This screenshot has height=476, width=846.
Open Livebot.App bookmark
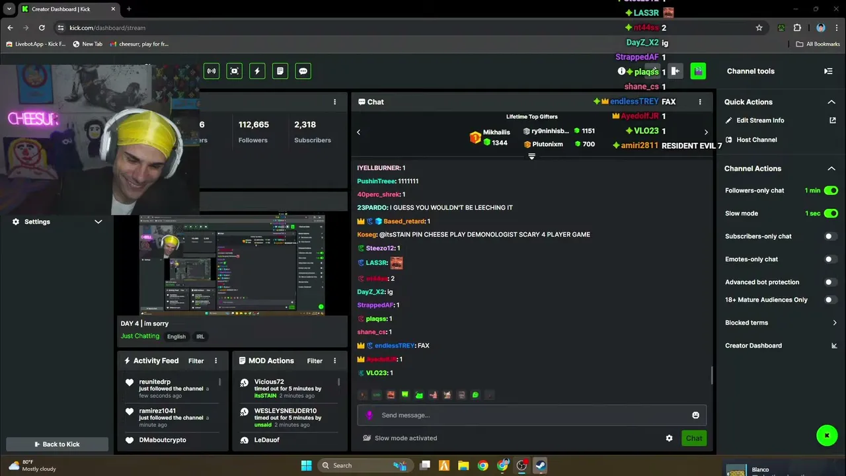[36, 44]
